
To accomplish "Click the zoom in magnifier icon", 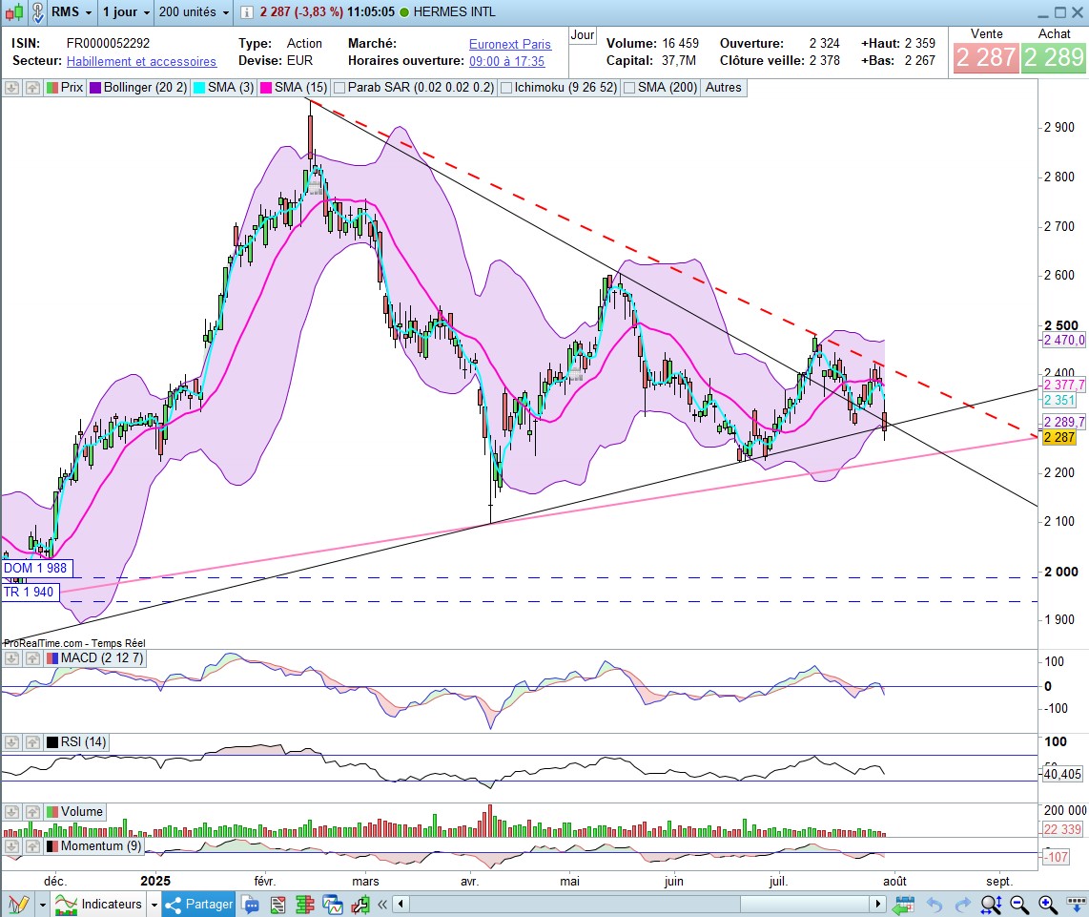I will [x=1047, y=904].
